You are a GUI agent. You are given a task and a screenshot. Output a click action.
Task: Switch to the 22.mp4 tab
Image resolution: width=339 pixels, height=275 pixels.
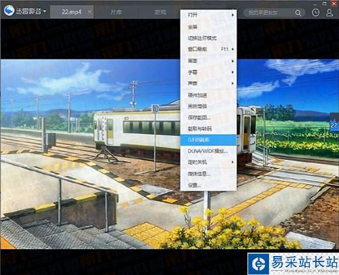click(71, 12)
